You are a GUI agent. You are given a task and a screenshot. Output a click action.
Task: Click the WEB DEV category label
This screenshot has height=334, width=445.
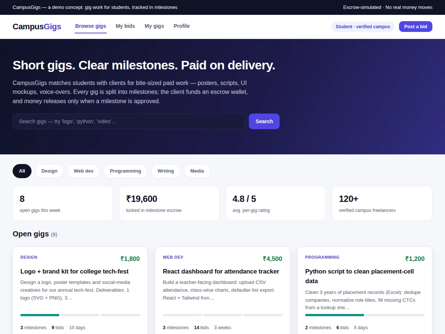[173, 257]
